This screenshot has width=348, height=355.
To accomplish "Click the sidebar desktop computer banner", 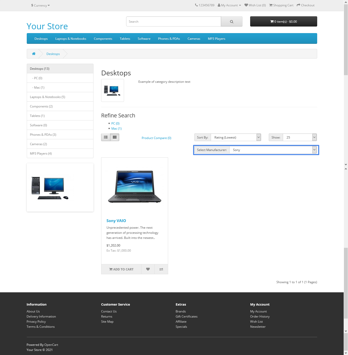I will [x=60, y=187].
